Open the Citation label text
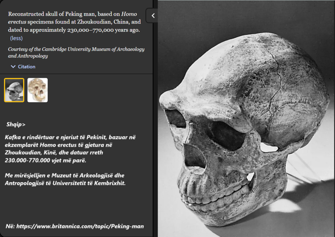The image size is (335, 237). [x=26, y=67]
